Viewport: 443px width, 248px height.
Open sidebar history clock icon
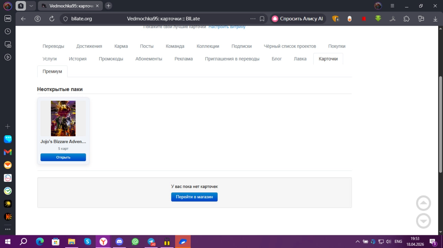8,31
